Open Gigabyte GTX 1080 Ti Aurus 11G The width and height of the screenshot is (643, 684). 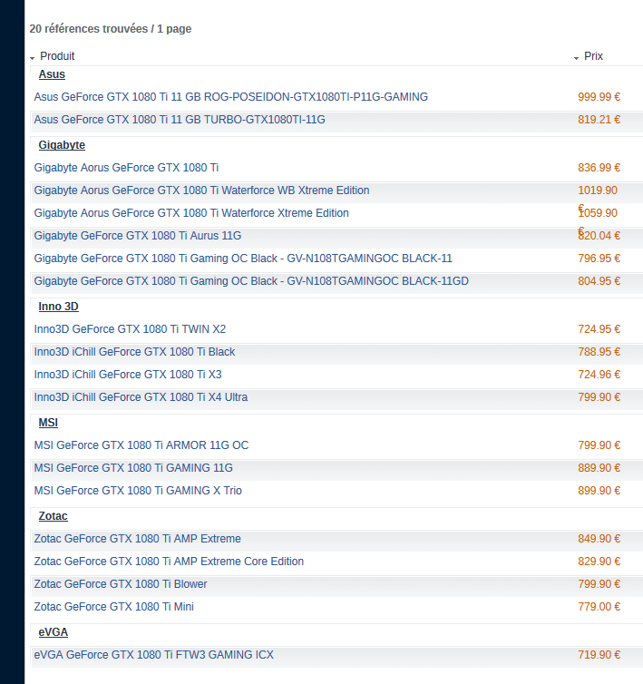[x=138, y=236]
